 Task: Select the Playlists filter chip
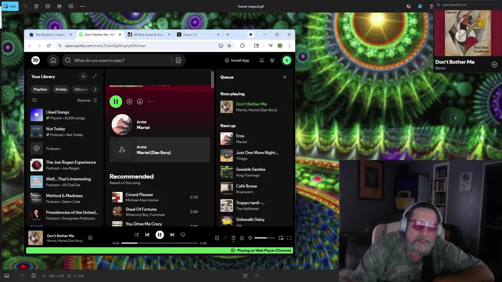pyautogui.click(x=40, y=89)
